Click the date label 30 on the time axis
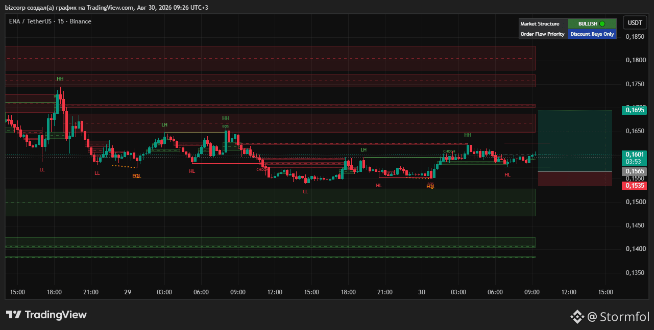The height and width of the screenshot is (330, 654). click(x=422, y=292)
